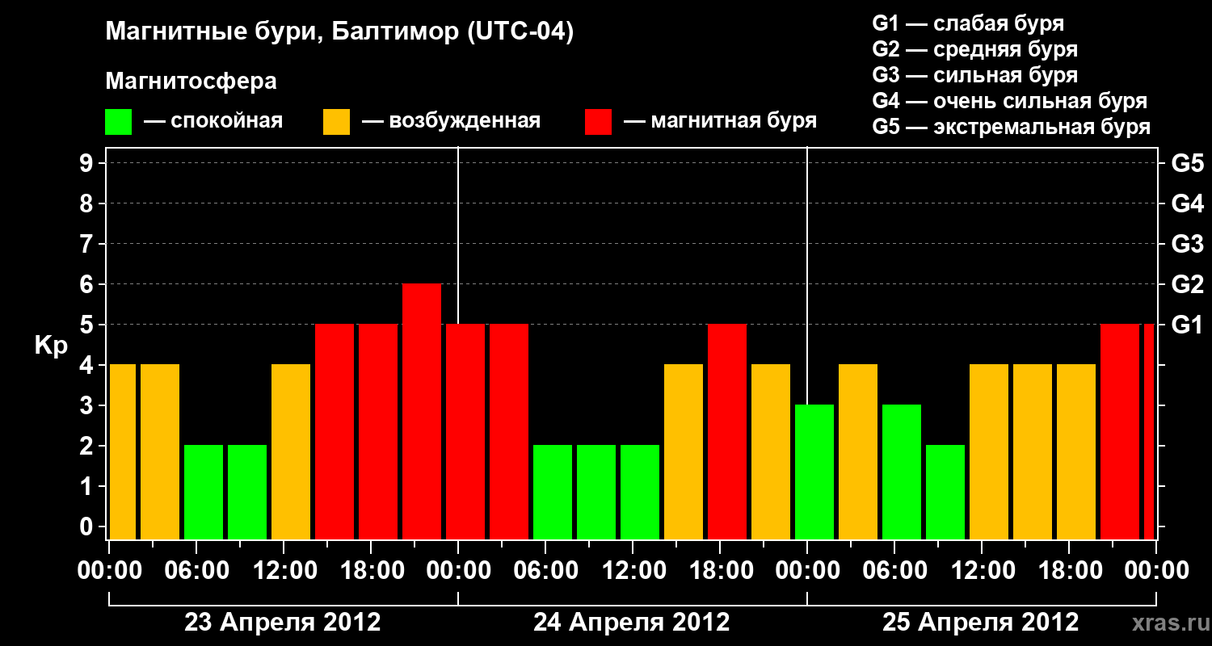
Task: Click the 'G2 — средняя буря' legend line
Action: pyautogui.click(x=975, y=49)
